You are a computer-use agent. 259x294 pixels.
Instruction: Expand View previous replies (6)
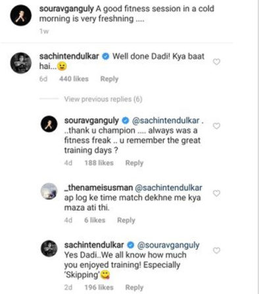(x=103, y=99)
